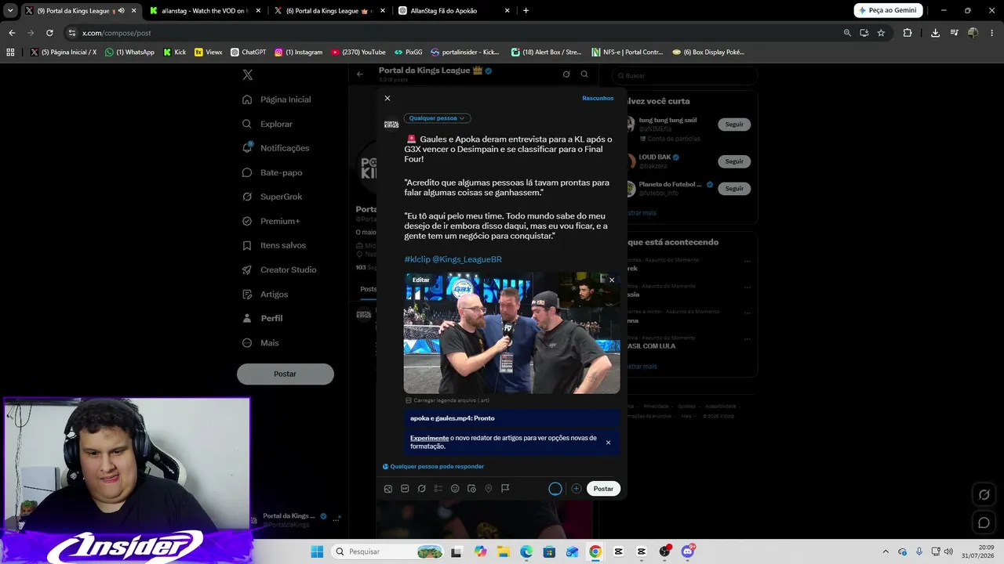
Task: Click the #klclip hashtag in post
Action: [x=417, y=259]
